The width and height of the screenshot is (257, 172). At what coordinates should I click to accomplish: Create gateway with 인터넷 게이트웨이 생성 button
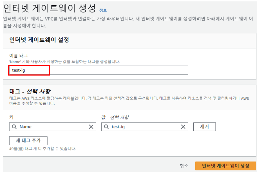pyautogui.click(x=225, y=166)
